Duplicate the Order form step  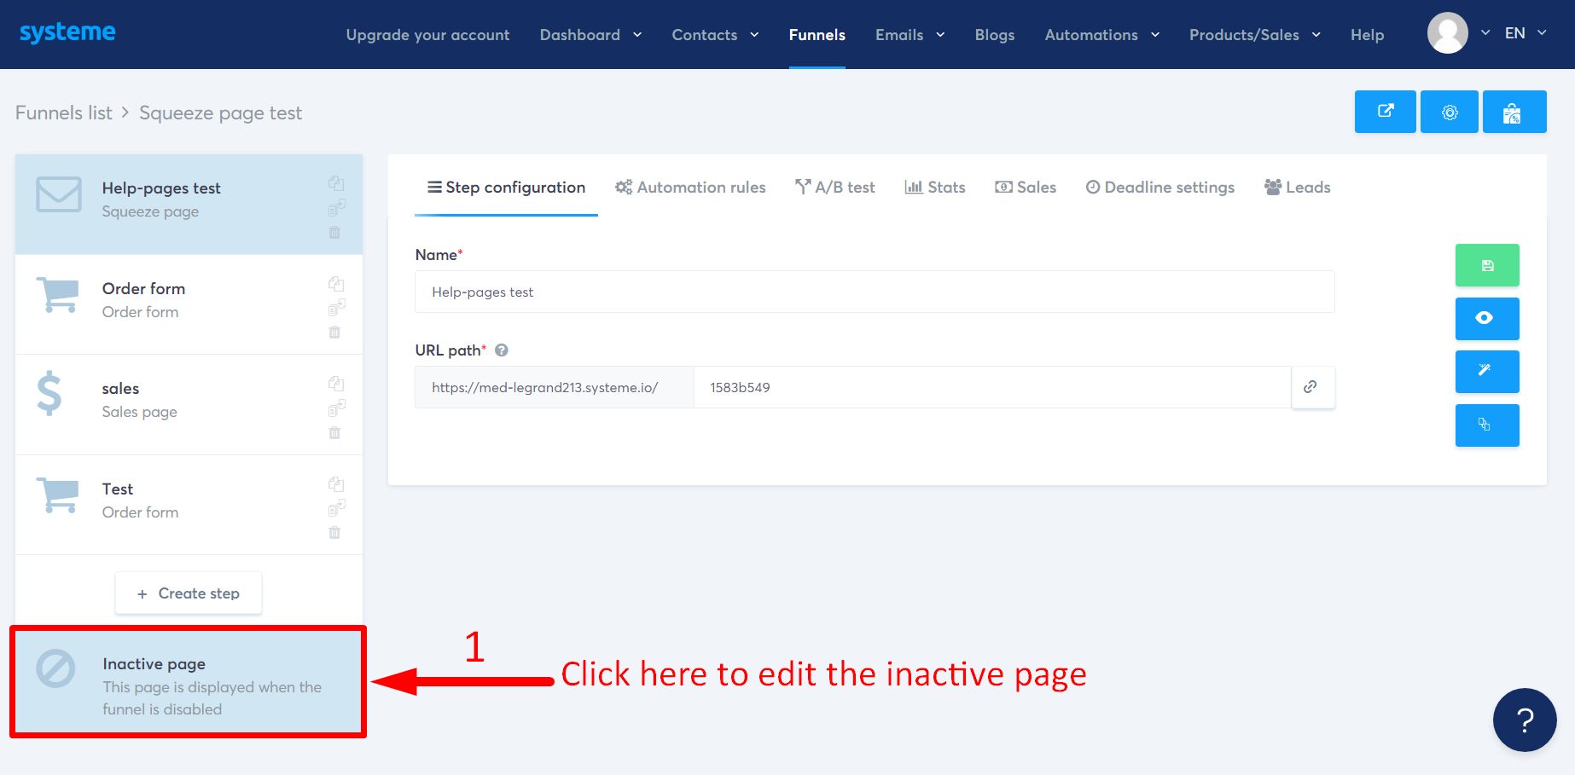coord(336,283)
